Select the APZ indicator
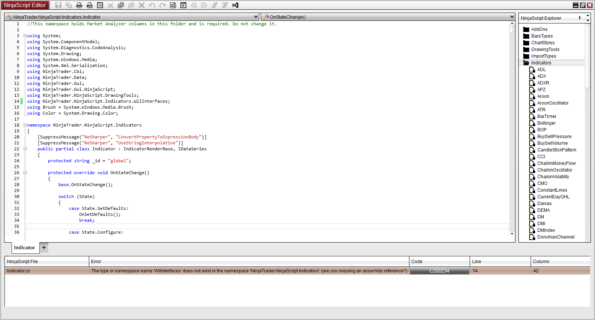595x320 pixels. [x=541, y=90]
